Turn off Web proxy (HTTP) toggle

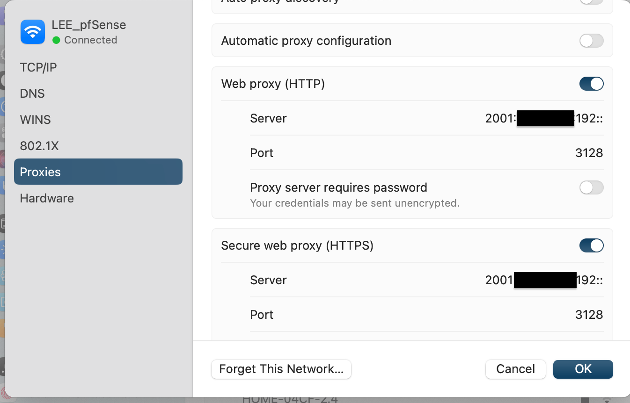click(x=592, y=84)
